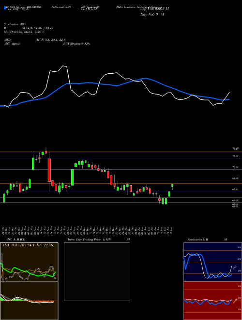This screenshot has width=242, height=320.
Task: Click the 'BUY Slowing @ 12%' signal text
Action: (x=76, y=44)
